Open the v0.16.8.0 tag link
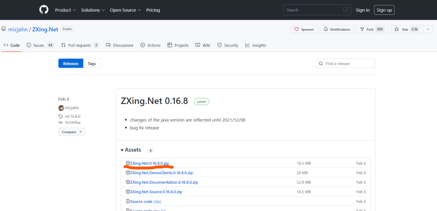The width and height of the screenshot is (437, 211). coord(73,116)
